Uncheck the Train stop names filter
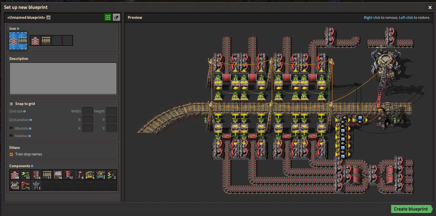Screen dimensions: 436x216 pos(11,154)
